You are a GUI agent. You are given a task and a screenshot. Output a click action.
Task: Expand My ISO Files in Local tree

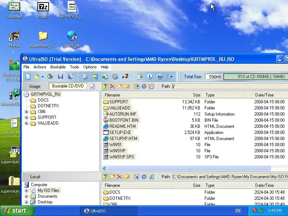(26, 190)
